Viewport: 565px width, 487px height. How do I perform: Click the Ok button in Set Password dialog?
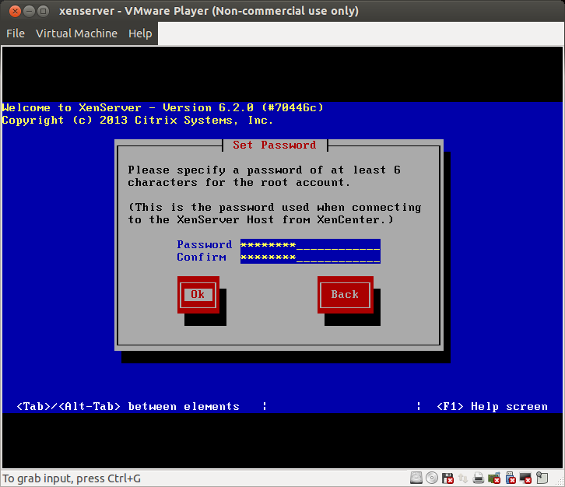coord(198,295)
